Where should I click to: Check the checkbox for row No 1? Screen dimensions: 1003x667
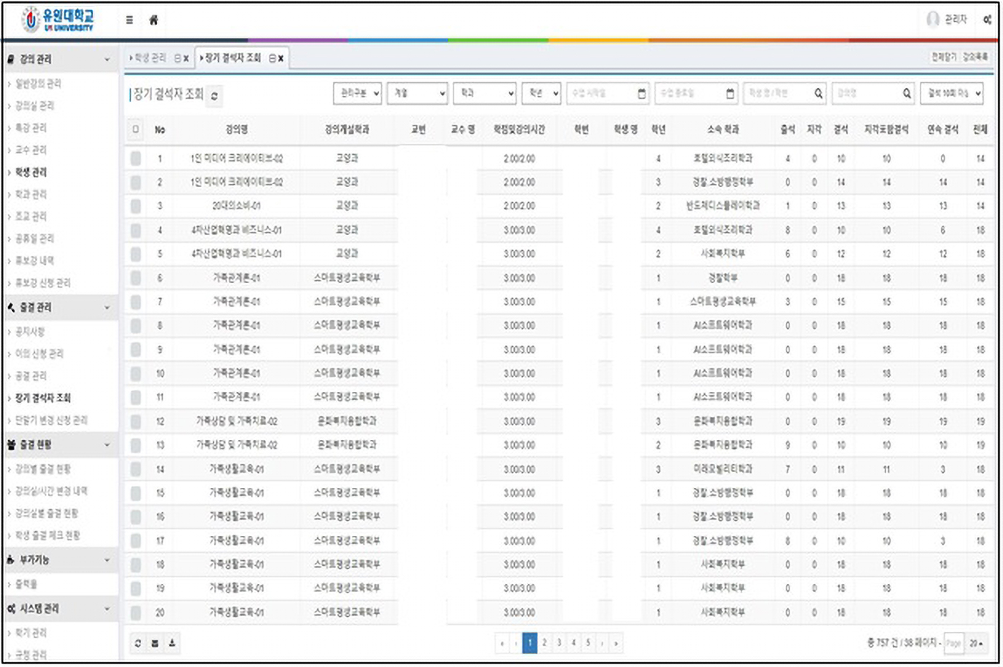[x=136, y=158]
